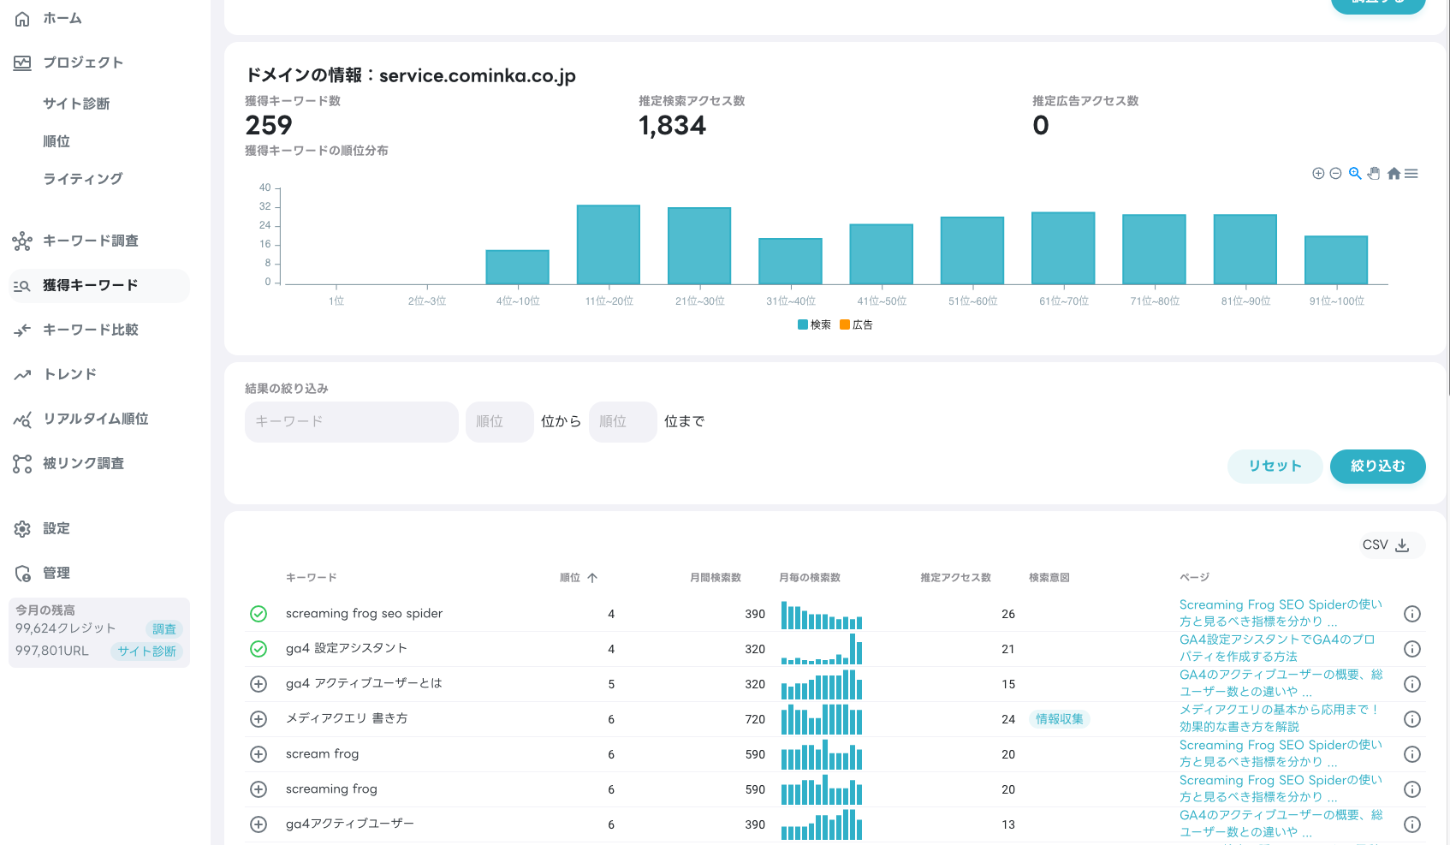This screenshot has width=1450, height=845.
Task: Toggle 検索 series in chart legend
Action: [x=814, y=324]
